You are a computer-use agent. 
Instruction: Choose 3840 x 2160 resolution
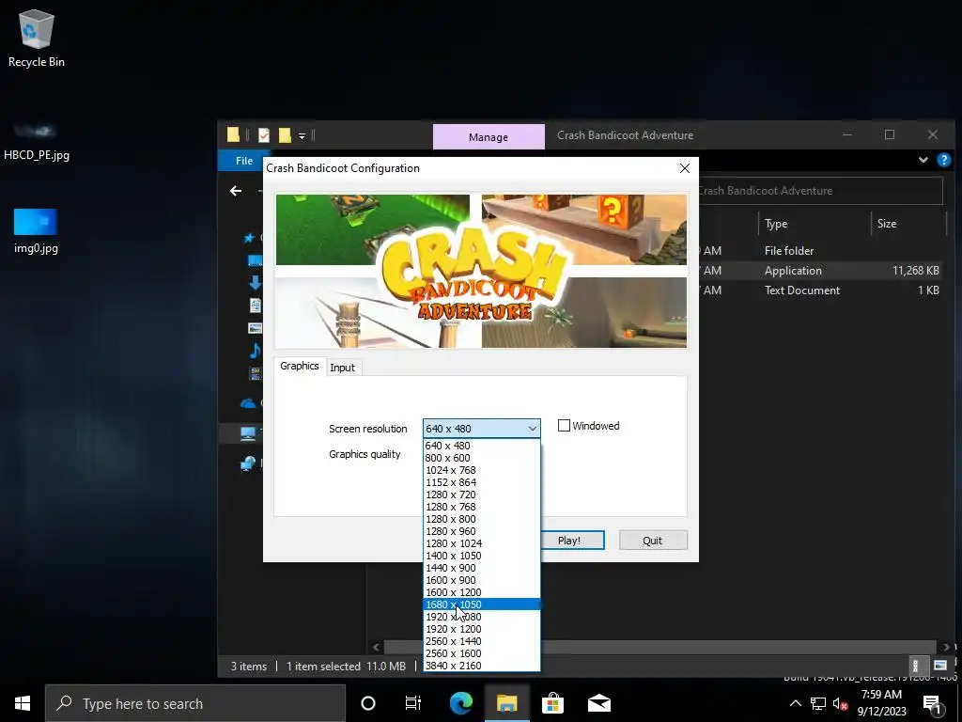482,666
